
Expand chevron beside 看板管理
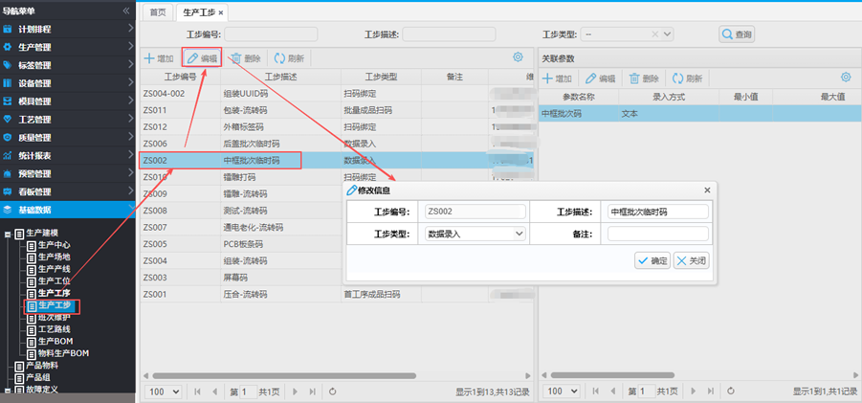pyautogui.click(x=130, y=190)
